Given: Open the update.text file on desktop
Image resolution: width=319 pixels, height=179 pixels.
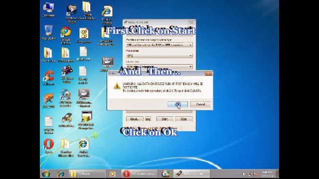Looking at the screenshot, I should pyautogui.click(x=83, y=54).
